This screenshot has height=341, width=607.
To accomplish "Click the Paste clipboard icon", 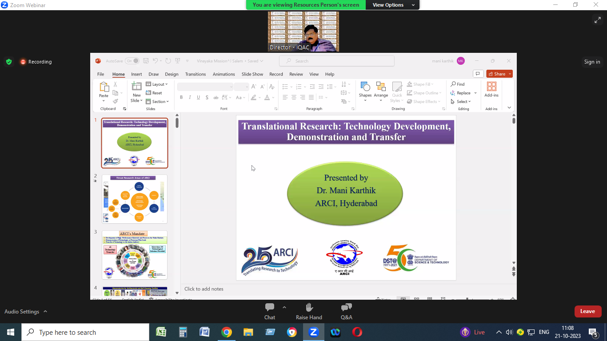I will tap(104, 87).
